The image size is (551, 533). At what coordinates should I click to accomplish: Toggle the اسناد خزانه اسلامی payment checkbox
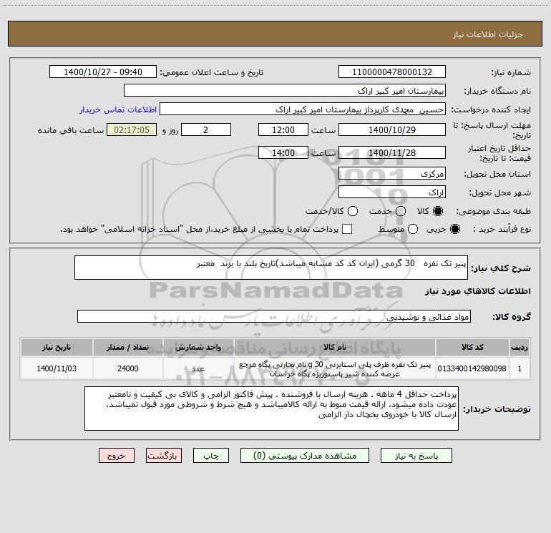(347, 229)
